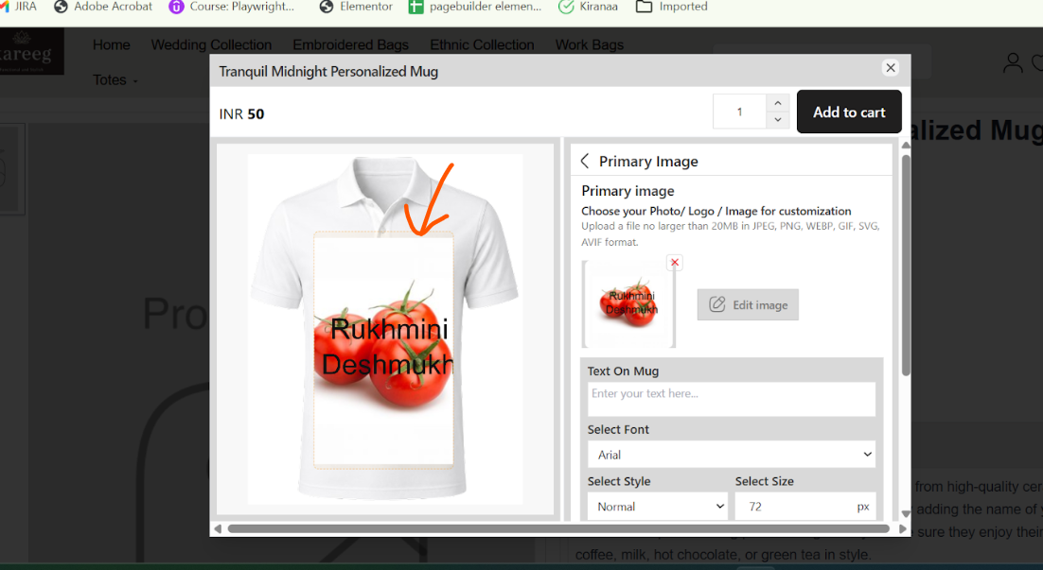Open the user account icon
Screen dimensions: 1043x570
[1013, 63]
